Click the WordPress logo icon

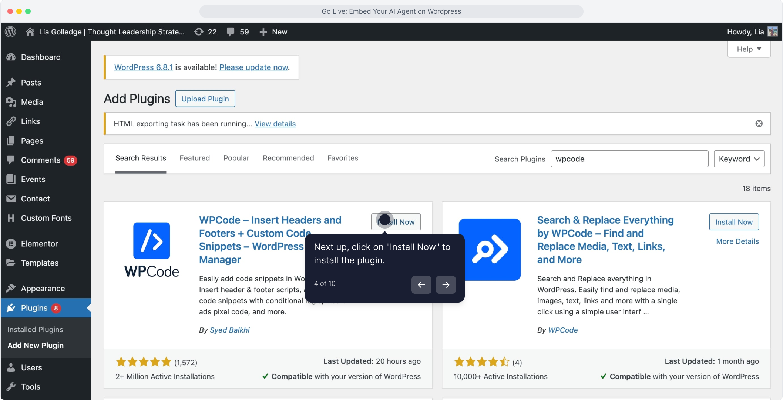pos(11,32)
